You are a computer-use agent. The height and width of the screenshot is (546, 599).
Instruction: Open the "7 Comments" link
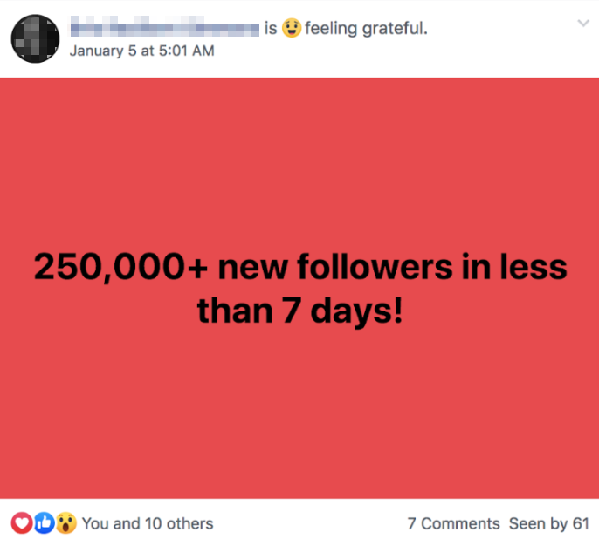point(453,523)
